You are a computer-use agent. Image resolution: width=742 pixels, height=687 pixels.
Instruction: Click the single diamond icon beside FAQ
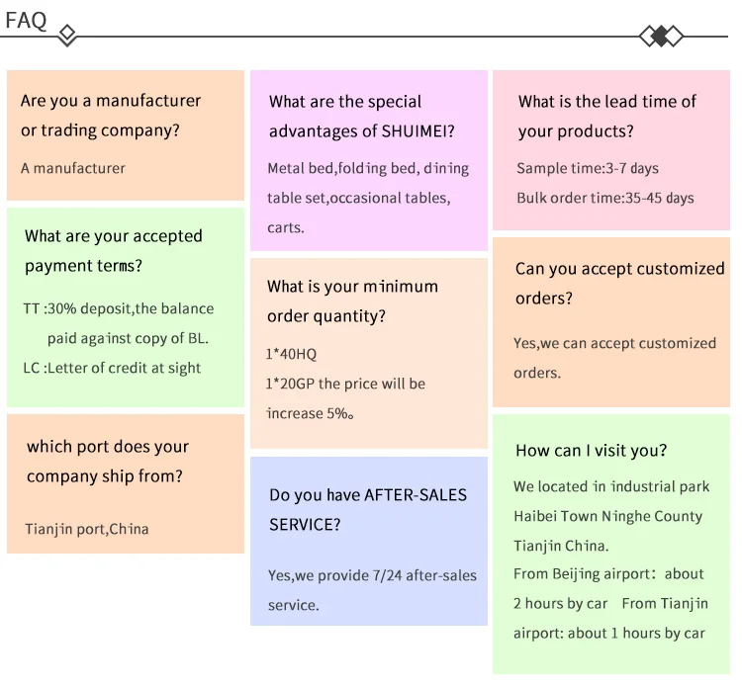tap(67, 35)
